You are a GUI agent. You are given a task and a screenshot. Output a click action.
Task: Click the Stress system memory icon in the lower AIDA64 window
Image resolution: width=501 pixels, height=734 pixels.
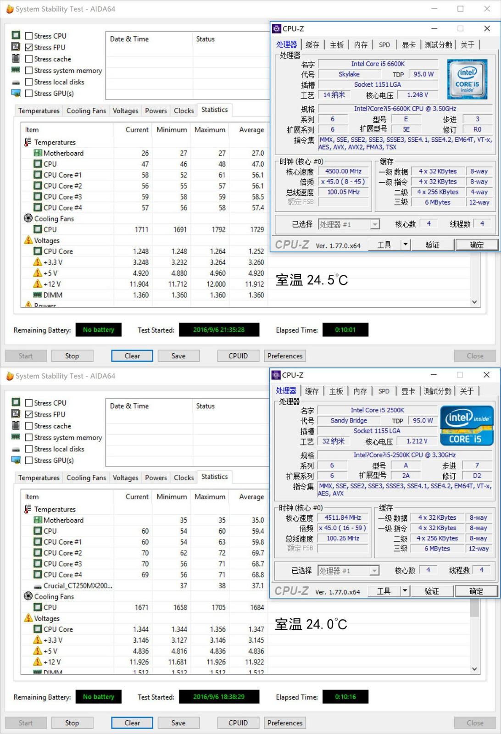pos(16,437)
